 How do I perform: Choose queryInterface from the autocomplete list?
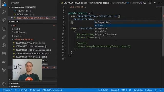pos(128,34)
